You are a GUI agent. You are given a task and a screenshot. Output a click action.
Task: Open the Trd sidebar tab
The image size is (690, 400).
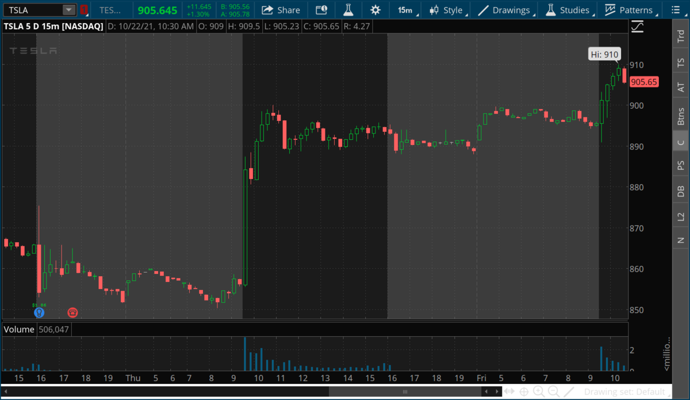681,36
